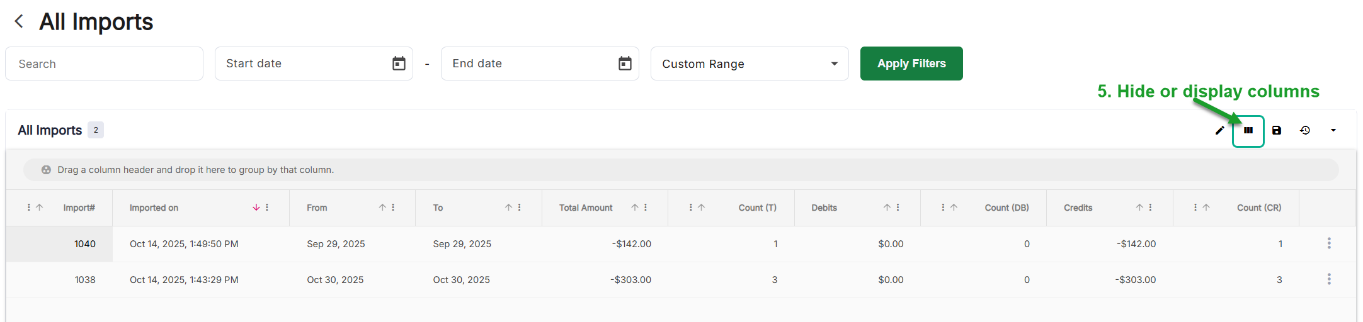Toggle the sort arrow on Credits column

1139,208
